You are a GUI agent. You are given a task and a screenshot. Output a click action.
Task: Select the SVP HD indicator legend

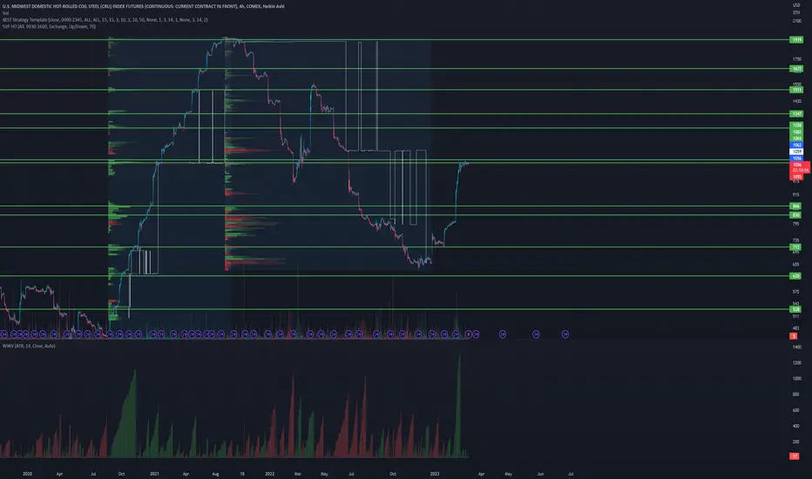click(49, 26)
